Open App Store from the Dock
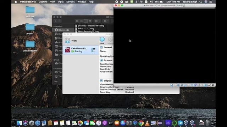 coord(123,123)
